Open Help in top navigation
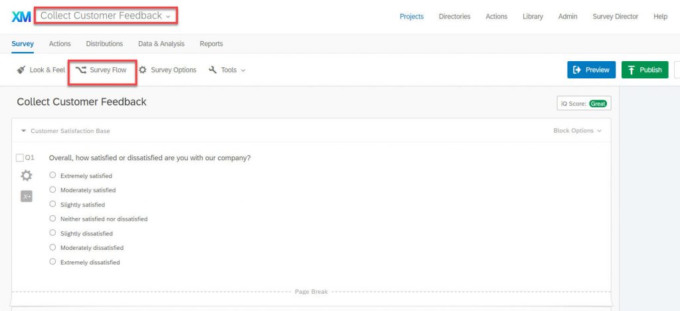 tap(660, 17)
